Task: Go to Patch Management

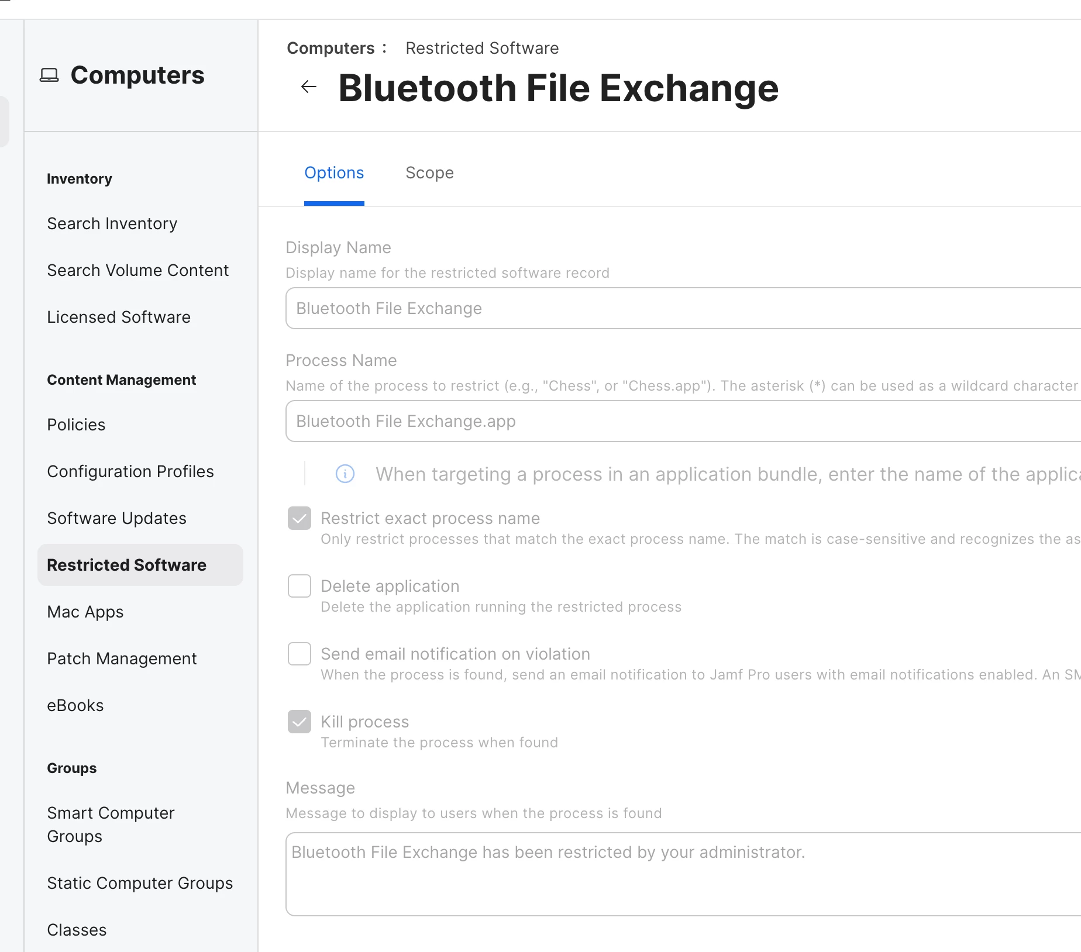Action: pos(122,658)
